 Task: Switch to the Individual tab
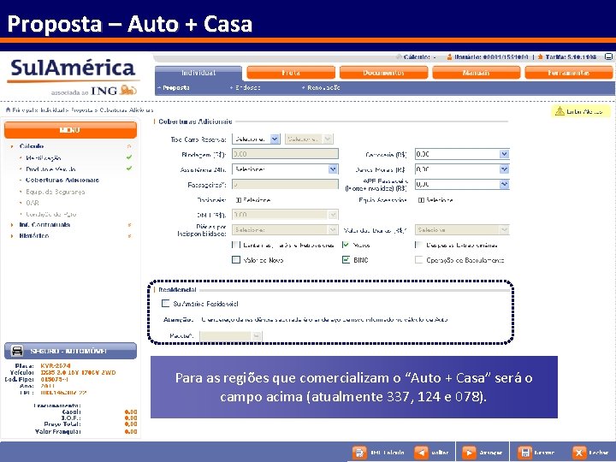(x=198, y=74)
